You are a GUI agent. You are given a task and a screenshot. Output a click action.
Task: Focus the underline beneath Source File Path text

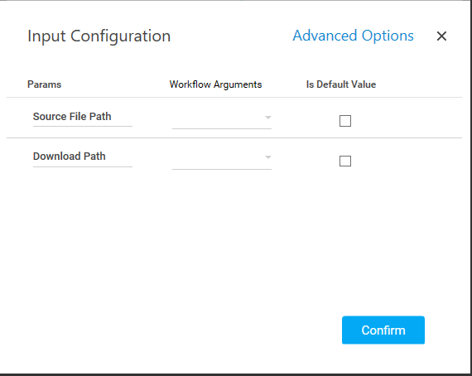[83, 127]
